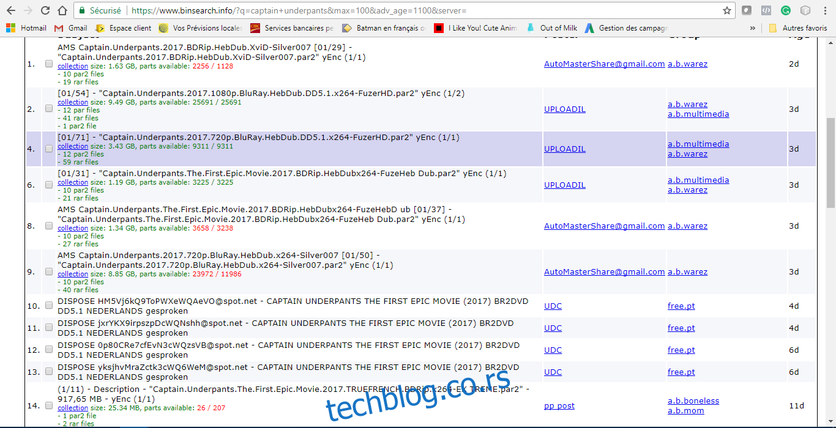Viewport: 836px width, 428px height.
Task: Check the box for result 8
Action: (49, 226)
